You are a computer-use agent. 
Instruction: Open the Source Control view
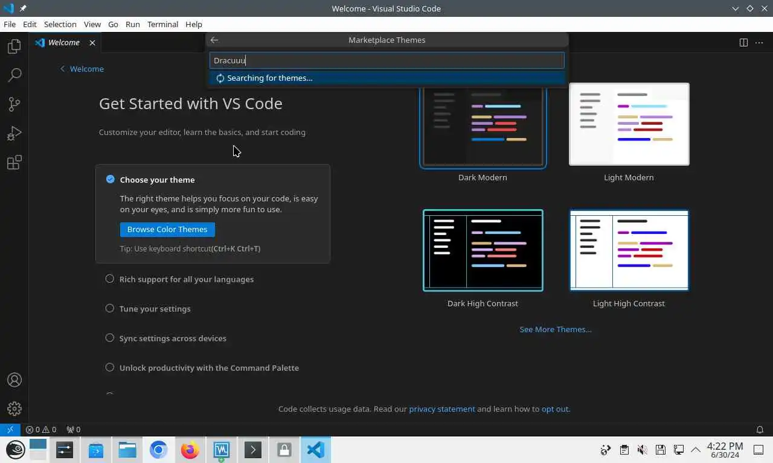coord(14,104)
